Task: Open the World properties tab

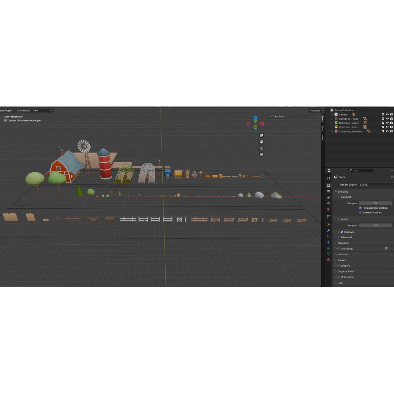Action: [x=329, y=209]
